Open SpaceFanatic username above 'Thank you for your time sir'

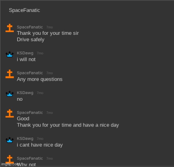[x=30, y=27]
